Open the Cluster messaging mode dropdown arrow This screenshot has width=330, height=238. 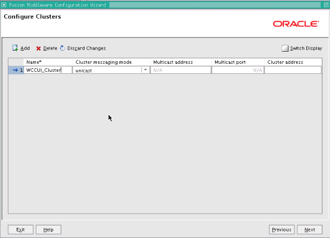click(x=145, y=70)
